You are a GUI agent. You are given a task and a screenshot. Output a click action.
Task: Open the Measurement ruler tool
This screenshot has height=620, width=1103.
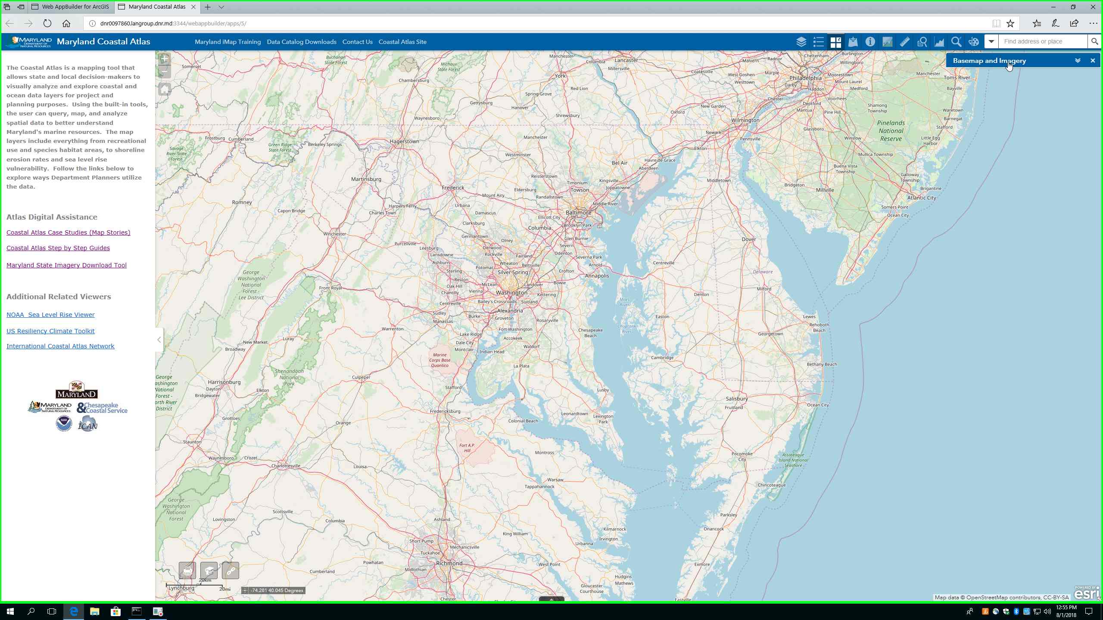pyautogui.click(x=904, y=42)
